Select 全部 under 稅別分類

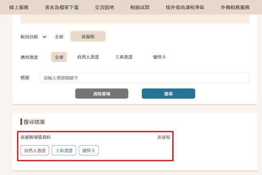[59, 37]
